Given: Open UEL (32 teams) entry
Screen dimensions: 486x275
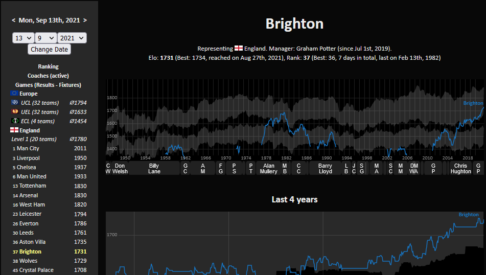Looking at the screenshot, I should [x=40, y=112].
